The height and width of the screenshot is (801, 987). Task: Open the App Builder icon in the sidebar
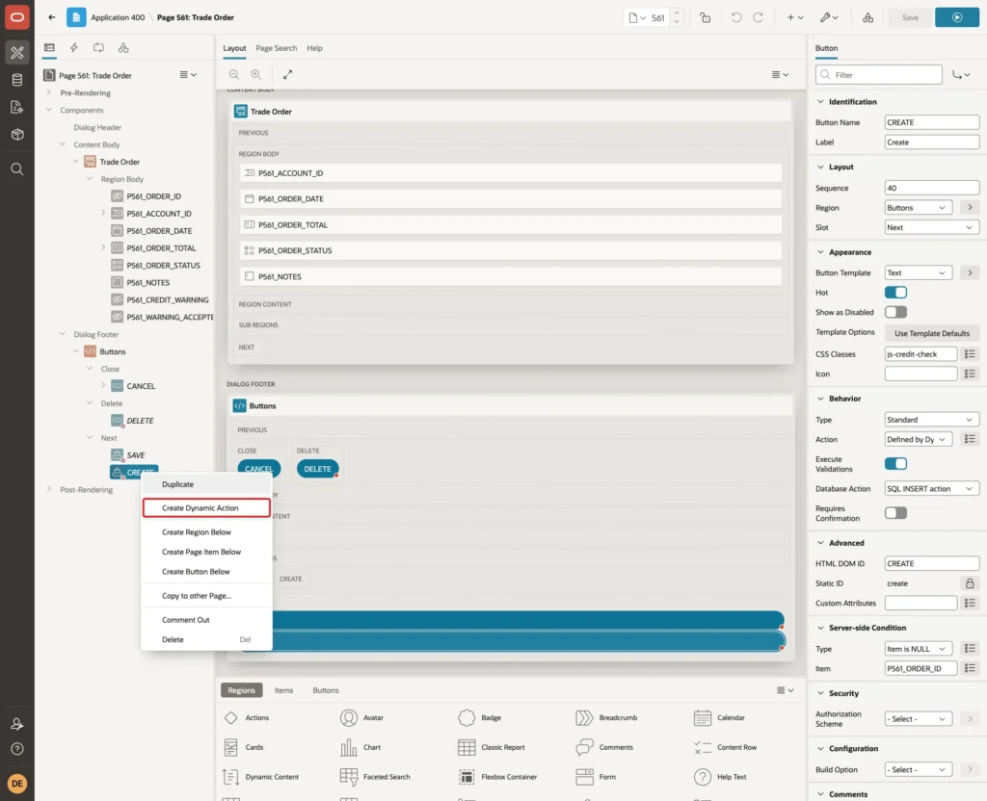[x=17, y=52]
